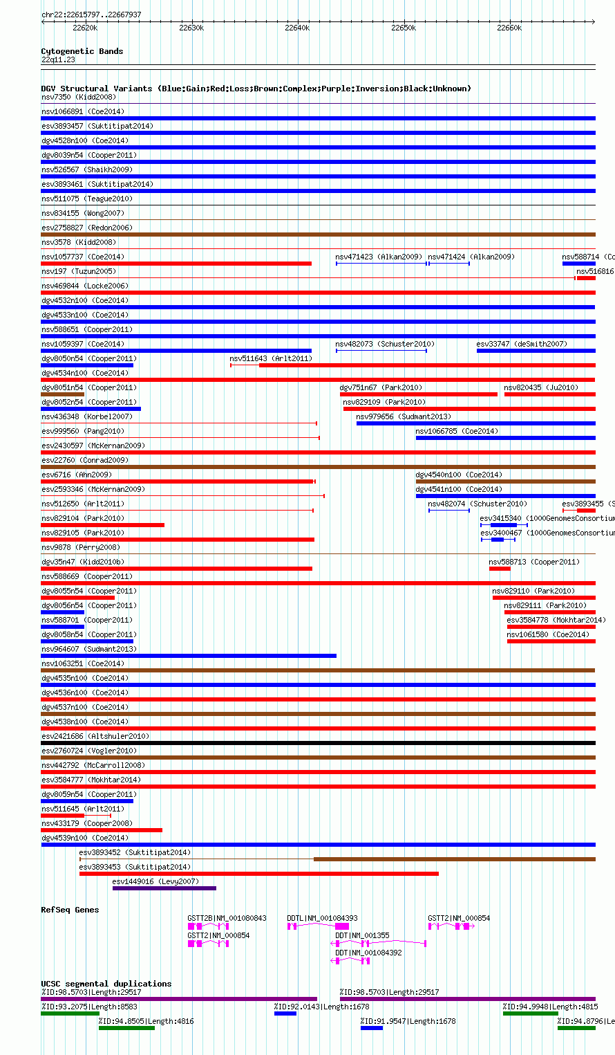Select nsv999560 (Pang2010) label
Screen dimensions: 615x1055
[82, 431]
